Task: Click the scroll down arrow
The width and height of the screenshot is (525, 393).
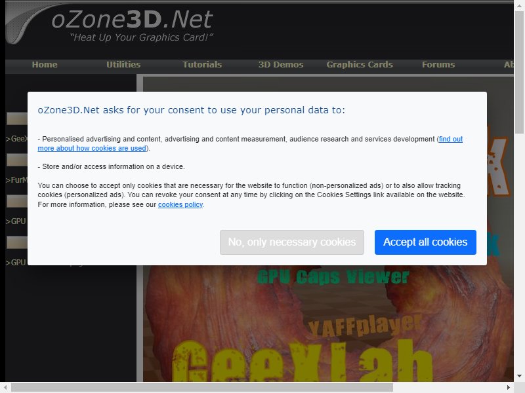Action: tap(519, 376)
